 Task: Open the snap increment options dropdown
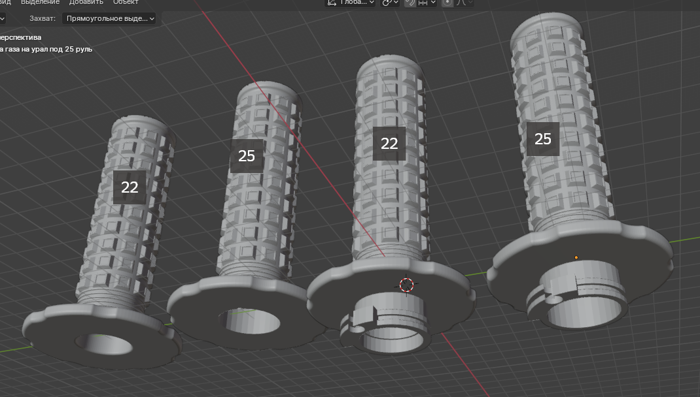point(427,3)
